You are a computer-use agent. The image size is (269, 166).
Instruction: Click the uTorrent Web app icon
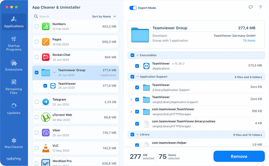click(x=46, y=117)
